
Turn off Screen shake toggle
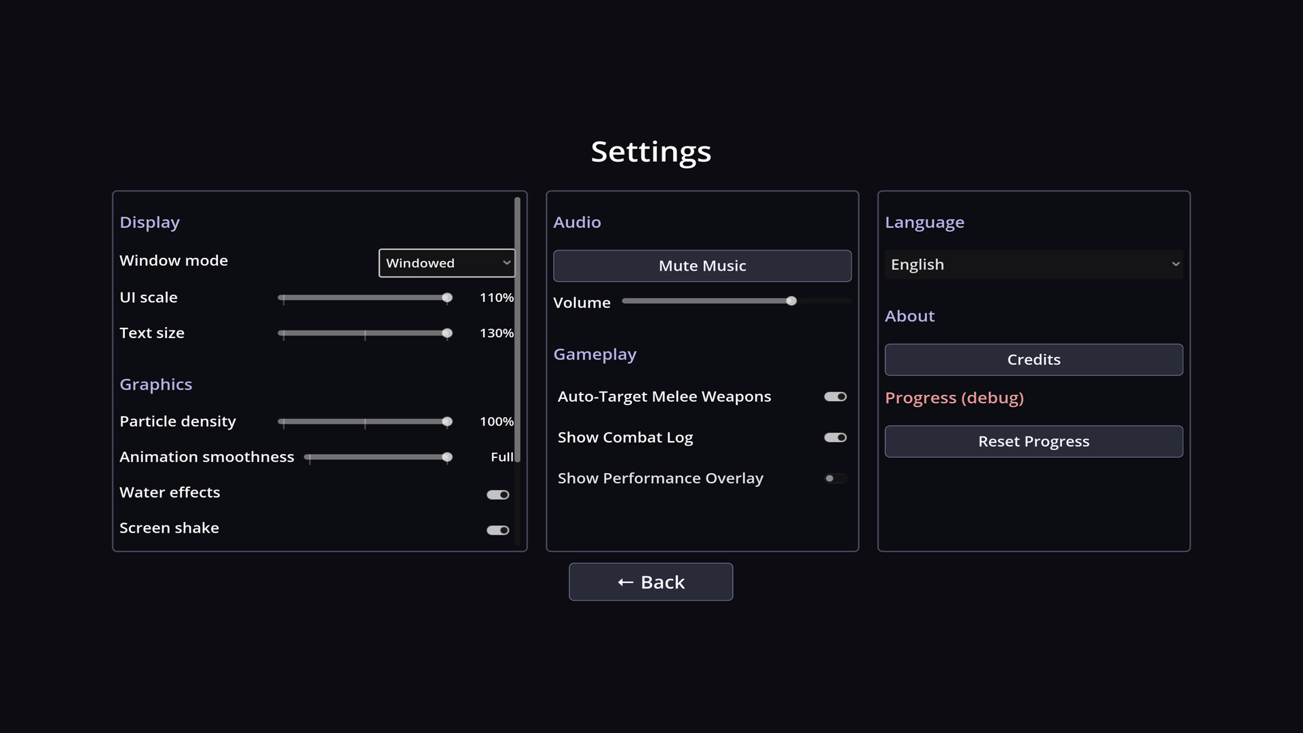[x=497, y=530]
